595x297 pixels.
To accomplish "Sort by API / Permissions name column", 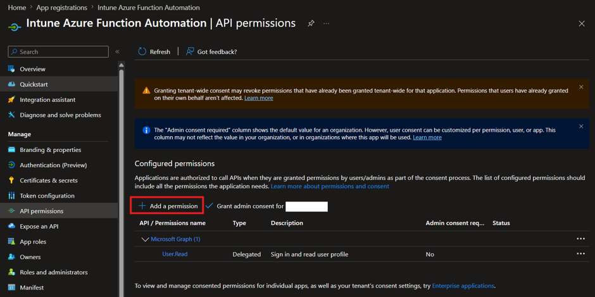I will pos(172,223).
